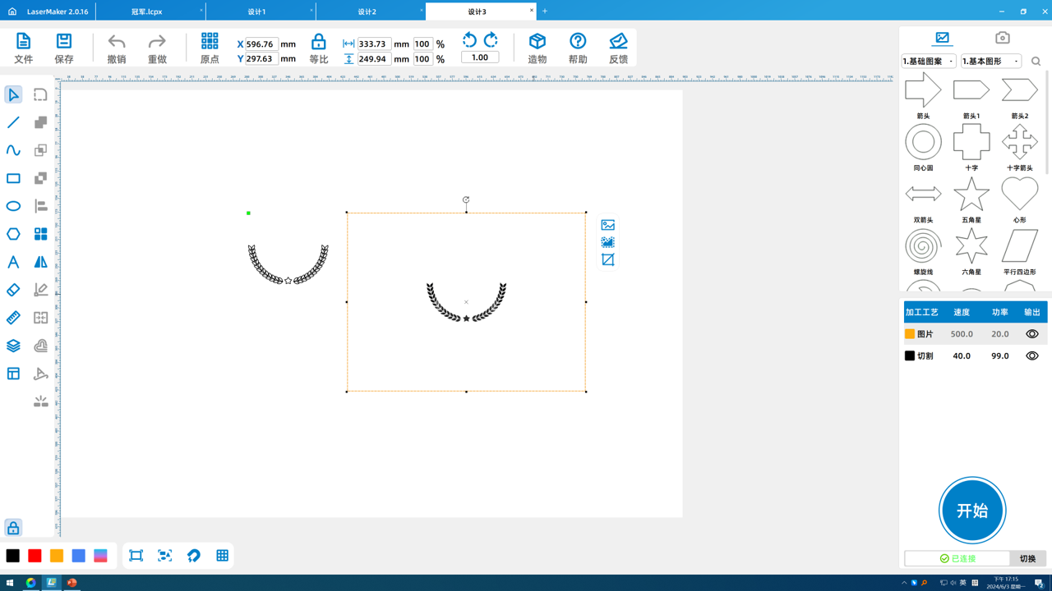Click the grid icon in bottom toolbar
The width and height of the screenshot is (1052, 591).
(x=222, y=556)
